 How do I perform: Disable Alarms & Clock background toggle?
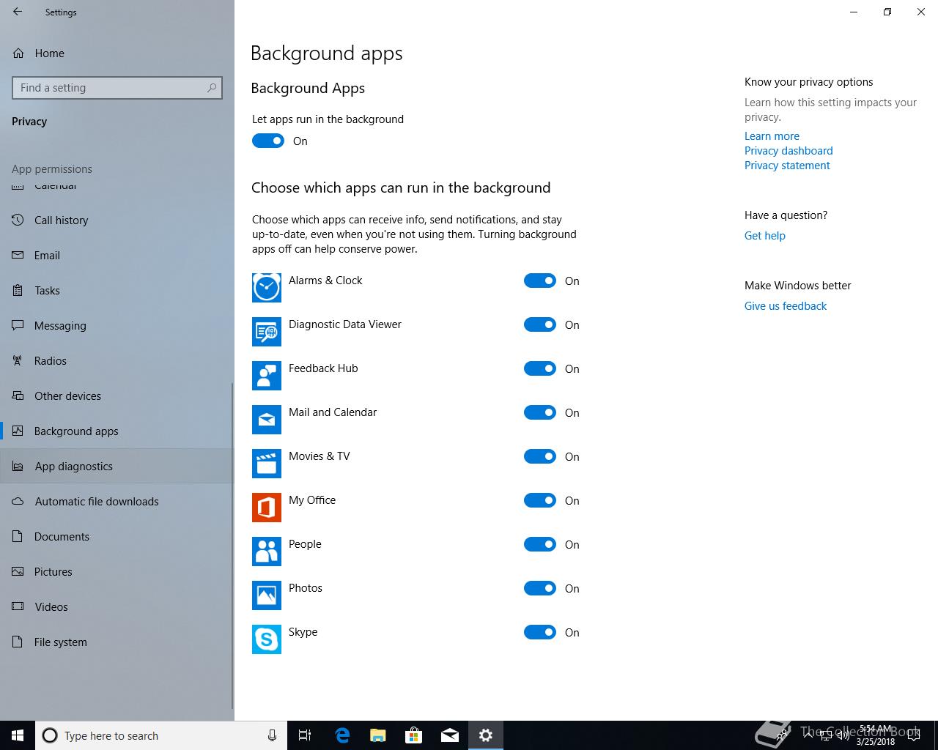540,281
